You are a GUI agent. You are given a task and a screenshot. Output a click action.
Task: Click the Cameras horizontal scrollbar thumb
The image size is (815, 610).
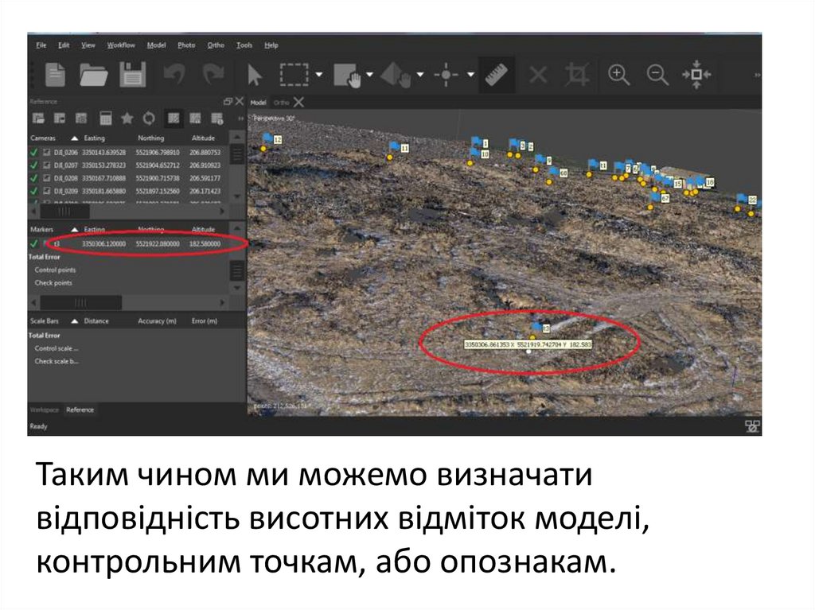click(65, 212)
